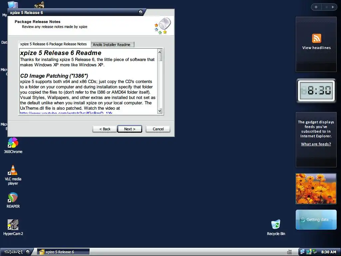Click the readme scrollbar up arrow

pyautogui.click(x=160, y=52)
